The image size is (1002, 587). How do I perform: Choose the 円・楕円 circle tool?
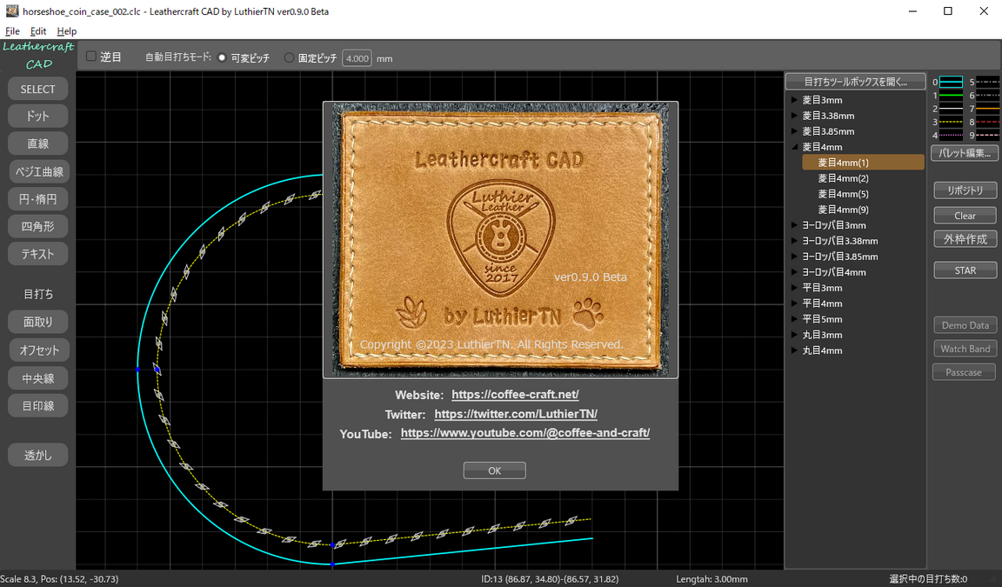point(37,198)
